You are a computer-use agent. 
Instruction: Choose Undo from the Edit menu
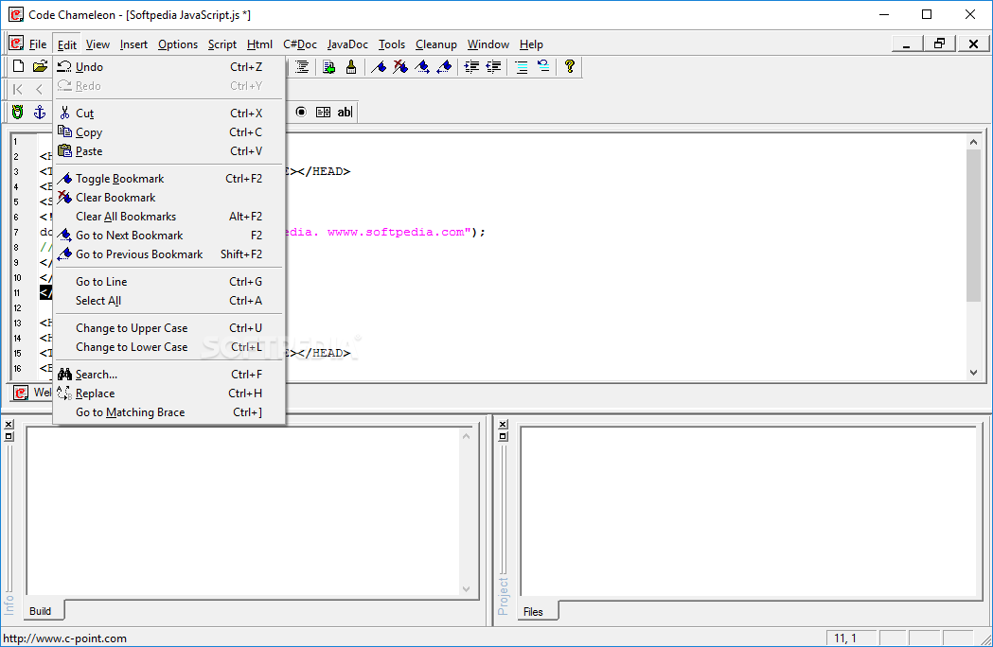pyautogui.click(x=168, y=66)
